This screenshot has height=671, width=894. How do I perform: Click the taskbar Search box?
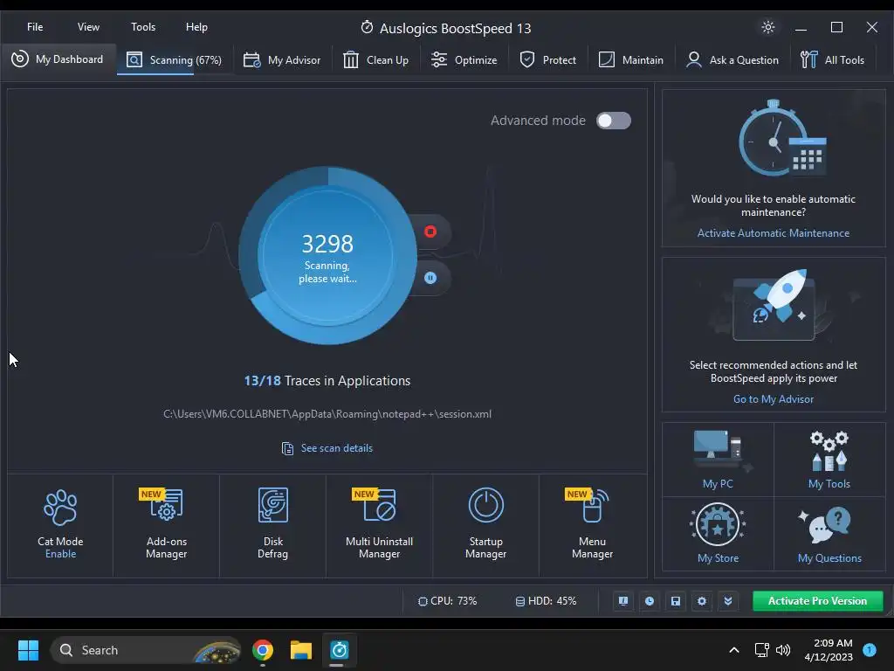(x=146, y=650)
